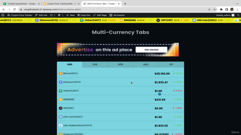Open Ad Inserter in admin bar
This screenshot has height=135, width=241.
[x=117, y=15]
